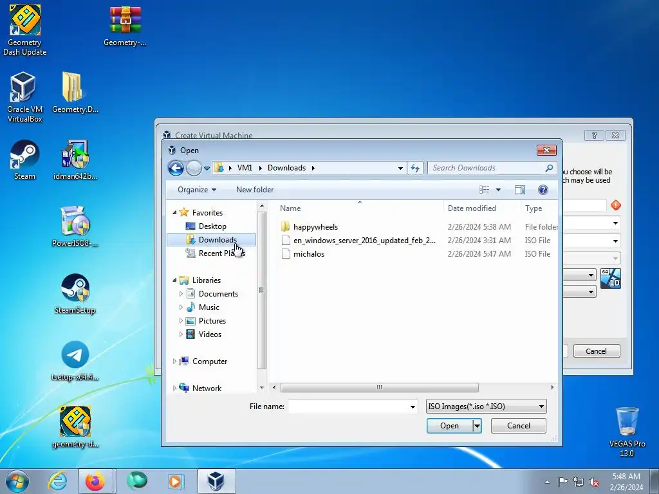Expand the address bar path history dropdown

pyautogui.click(x=400, y=168)
